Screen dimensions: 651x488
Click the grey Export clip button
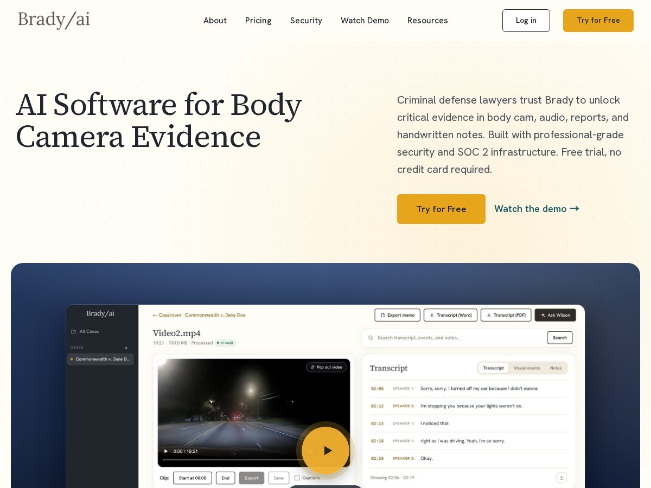coord(252,478)
